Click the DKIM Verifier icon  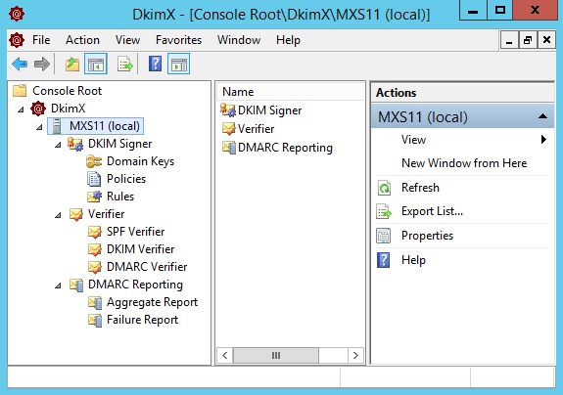click(x=95, y=249)
